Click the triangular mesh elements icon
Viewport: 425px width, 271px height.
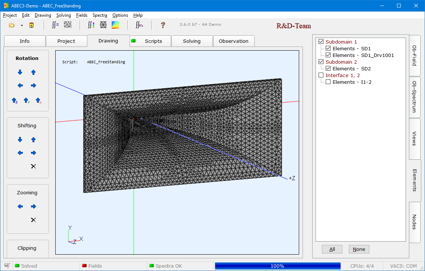pyautogui.click(x=103, y=25)
